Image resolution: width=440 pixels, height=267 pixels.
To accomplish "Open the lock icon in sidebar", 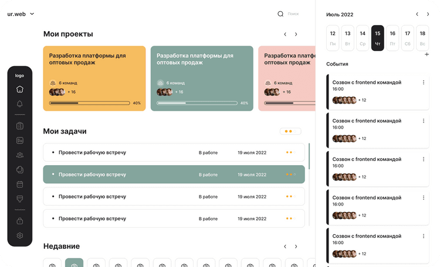I will point(19,221).
